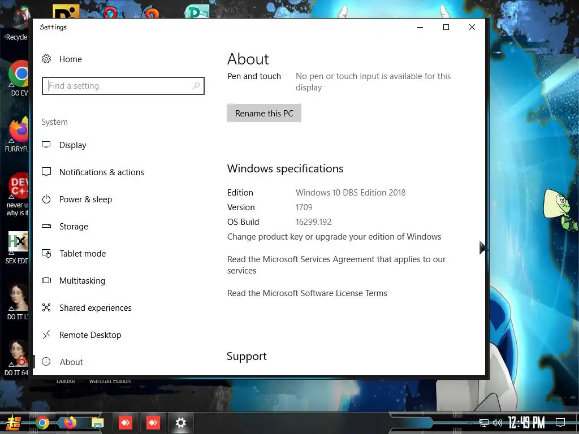Click the OS Build label
The width and height of the screenshot is (579, 434).
click(x=243, y=222)
